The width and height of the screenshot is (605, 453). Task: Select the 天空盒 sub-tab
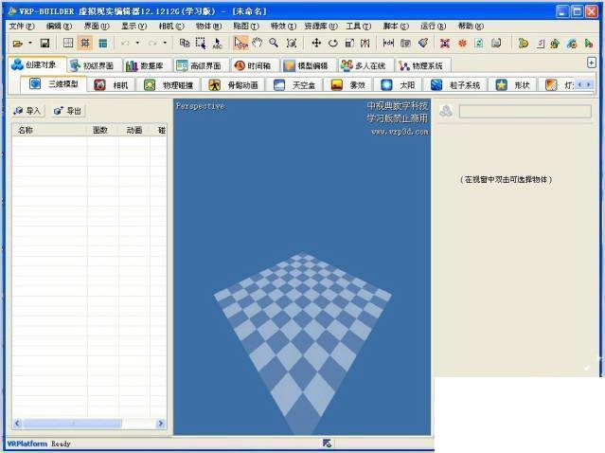click(x=294, y=84)
